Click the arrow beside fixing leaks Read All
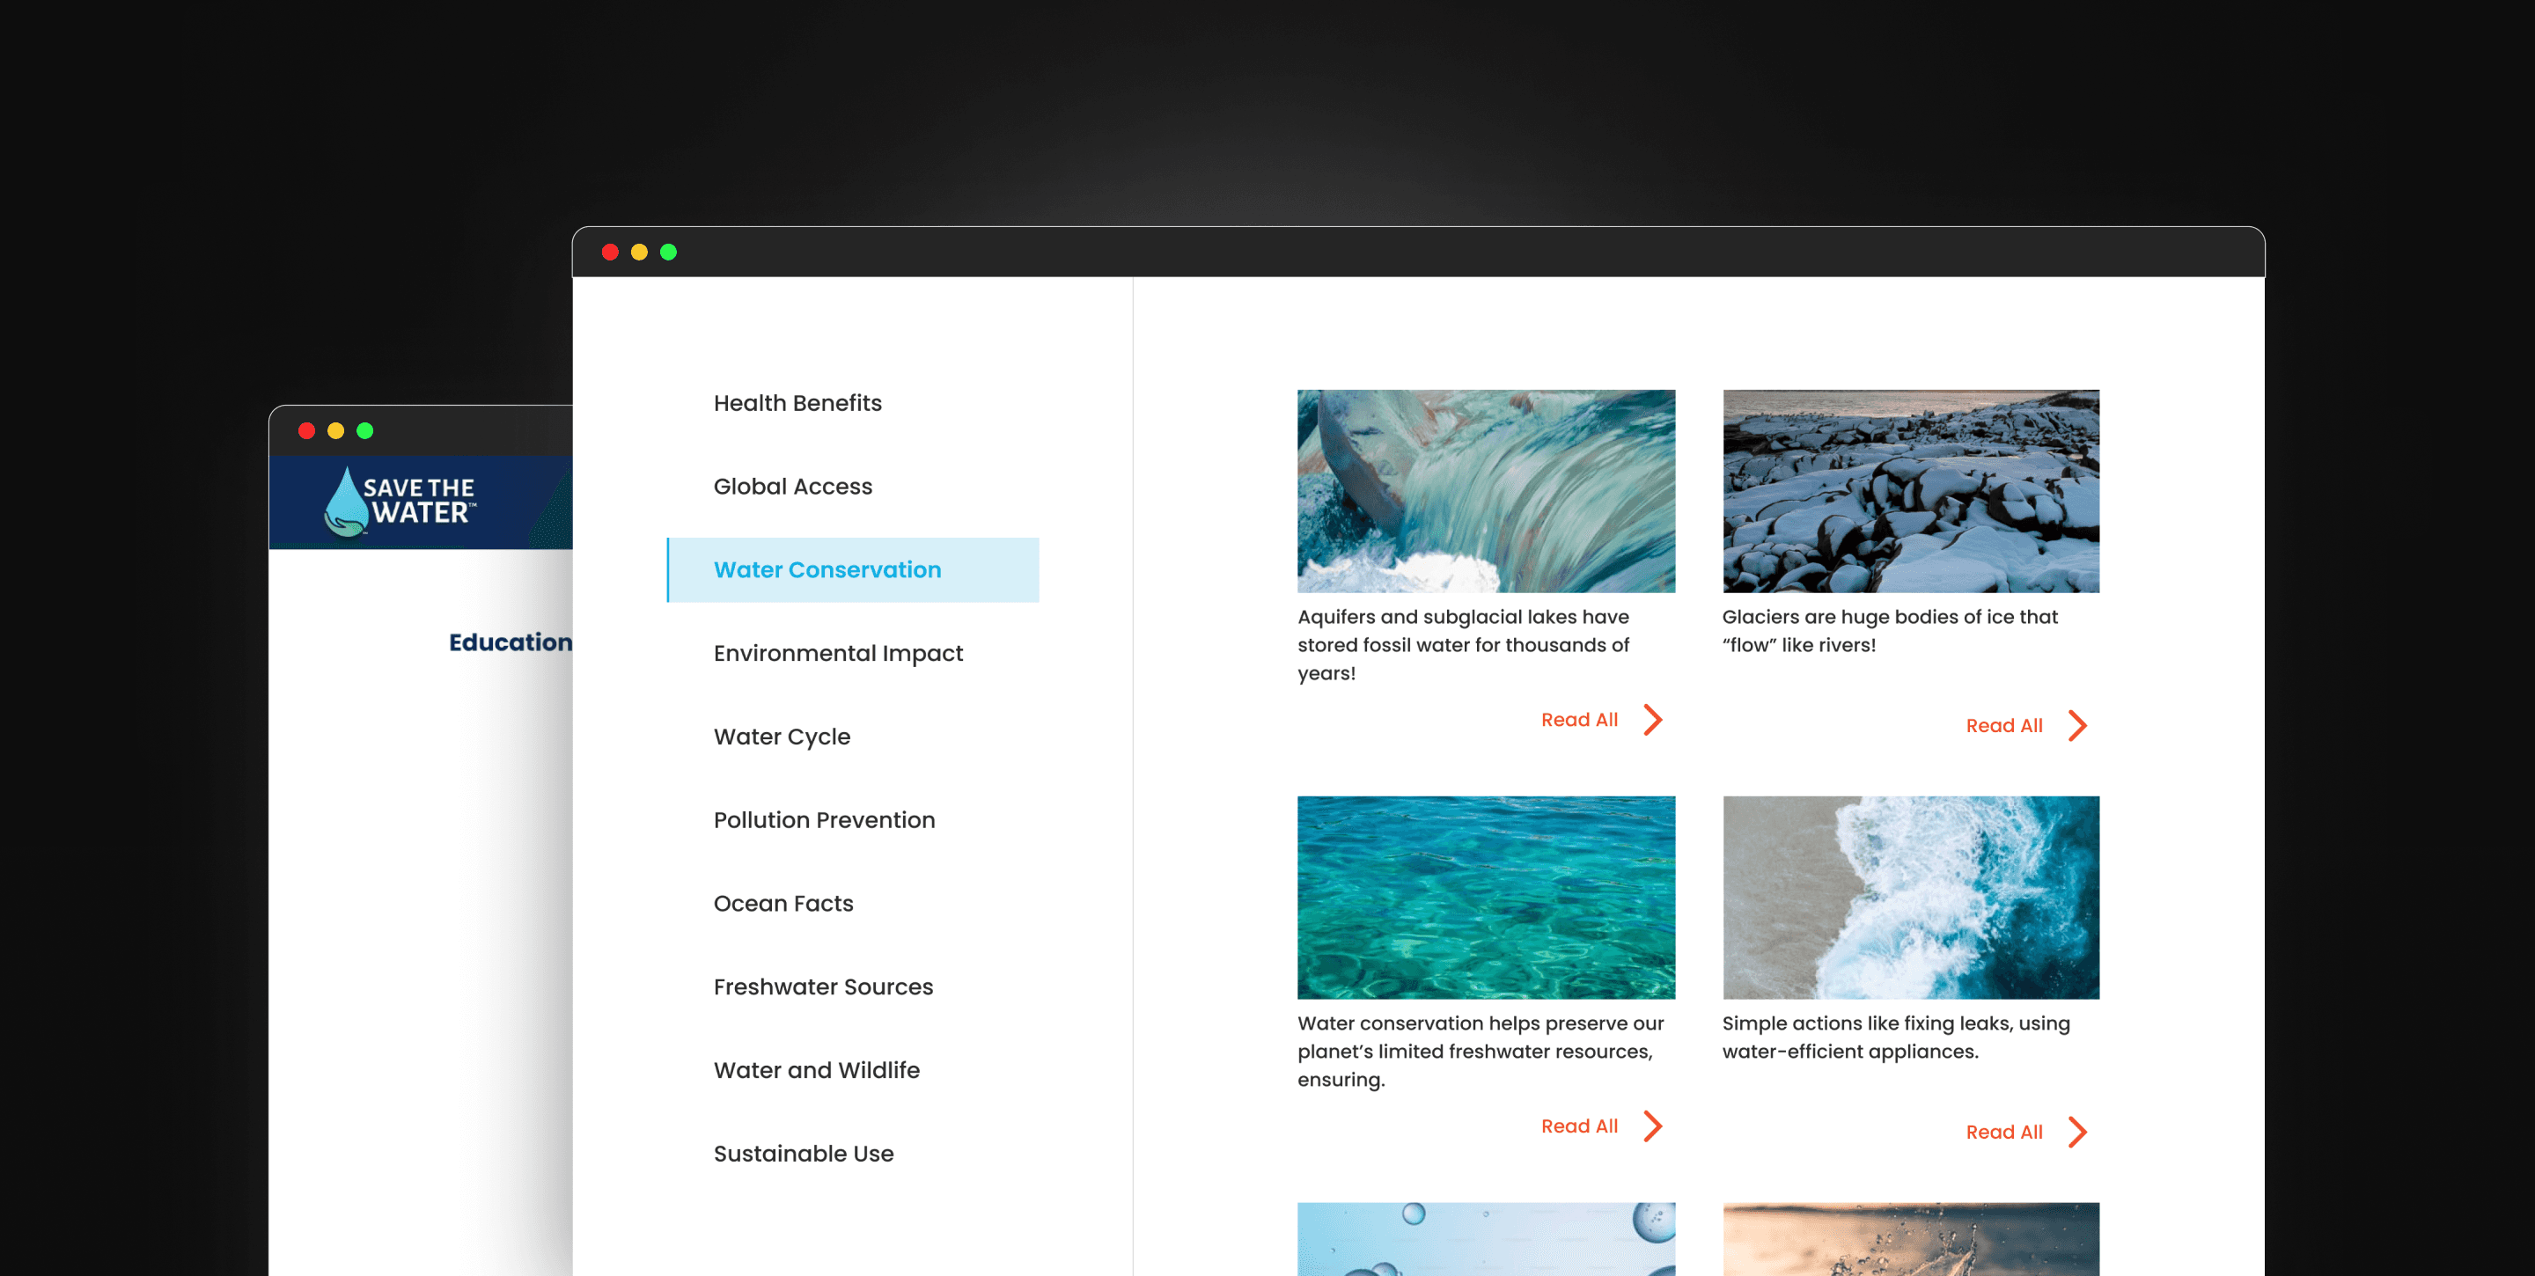2535x1276 pixels. [x=2077, y=1133]
